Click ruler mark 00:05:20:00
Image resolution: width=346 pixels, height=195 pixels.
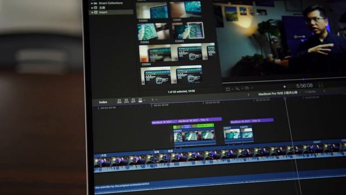click(x=108, y=108)
